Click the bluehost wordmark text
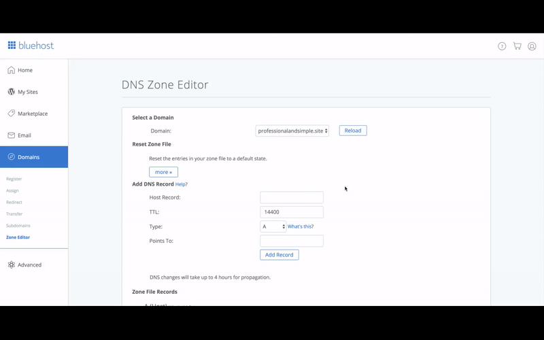 tap(36, 46)
